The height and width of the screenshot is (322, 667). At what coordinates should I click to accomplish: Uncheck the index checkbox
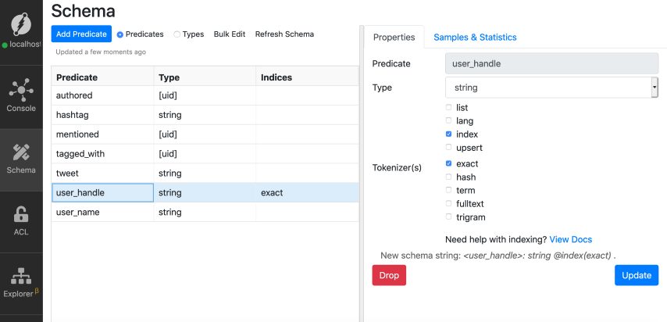click(448, 134)
